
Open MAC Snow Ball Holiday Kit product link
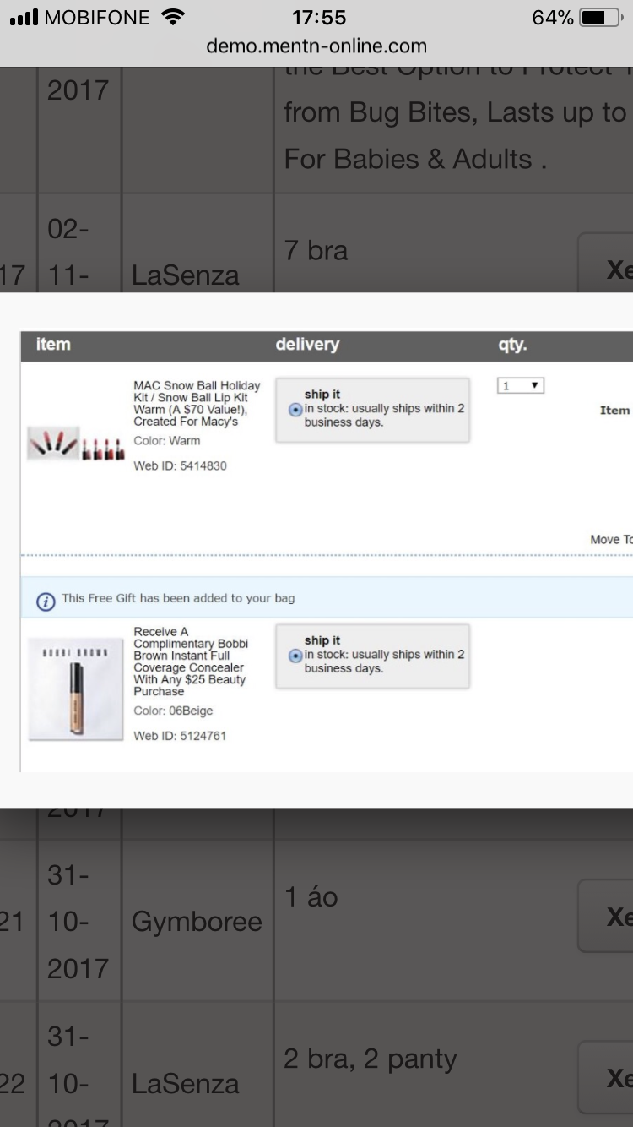pyautogui.click(x=196, y=403)
